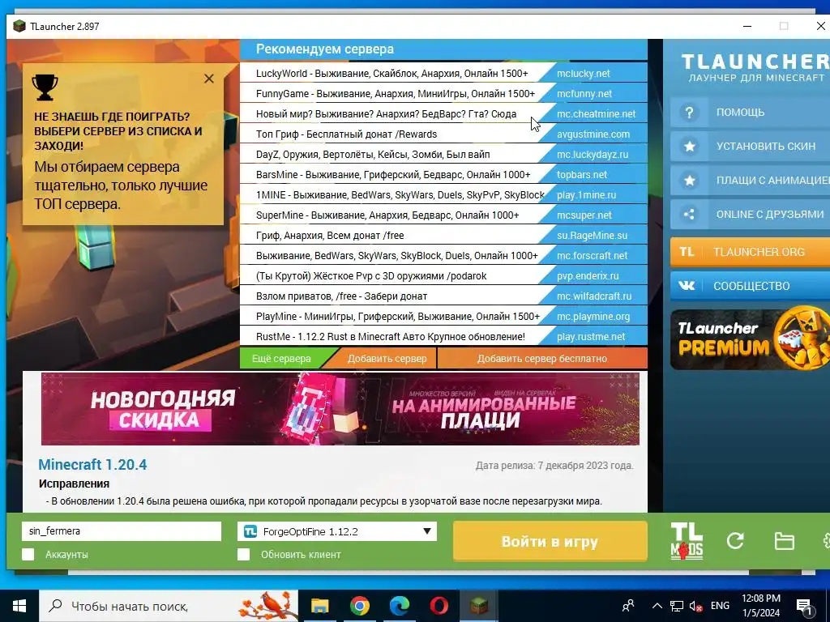Open Установить скин menu item
The image size is (830, 622).
750,147
